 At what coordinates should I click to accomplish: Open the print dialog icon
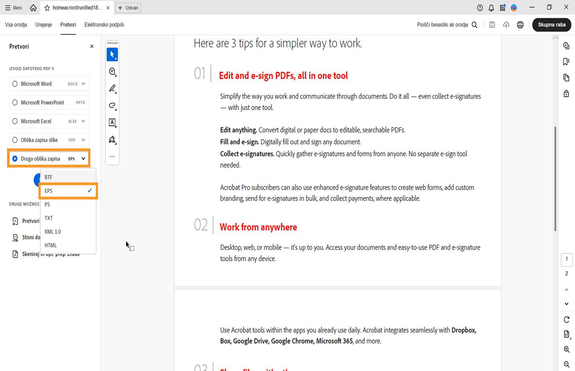(x=520, y=25)
